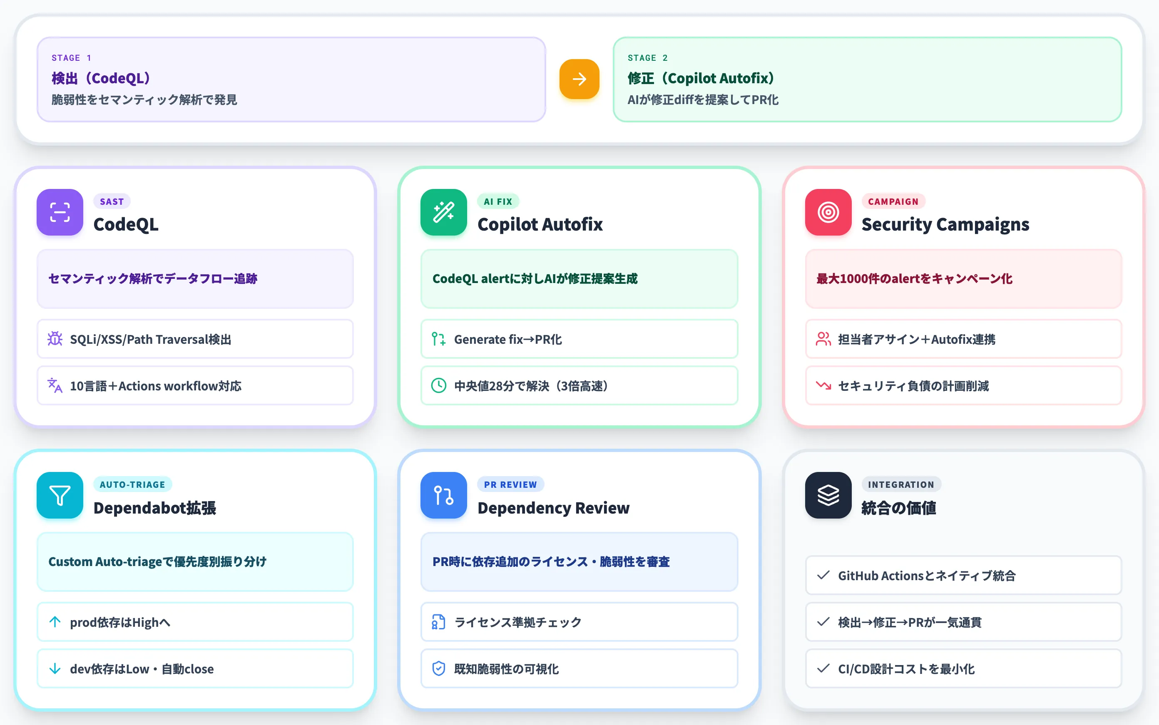Click the text 検出→修正→PRが一気通貫
Screen dimensions: 1159x725
pyautogui.click(x=910, y=622)
